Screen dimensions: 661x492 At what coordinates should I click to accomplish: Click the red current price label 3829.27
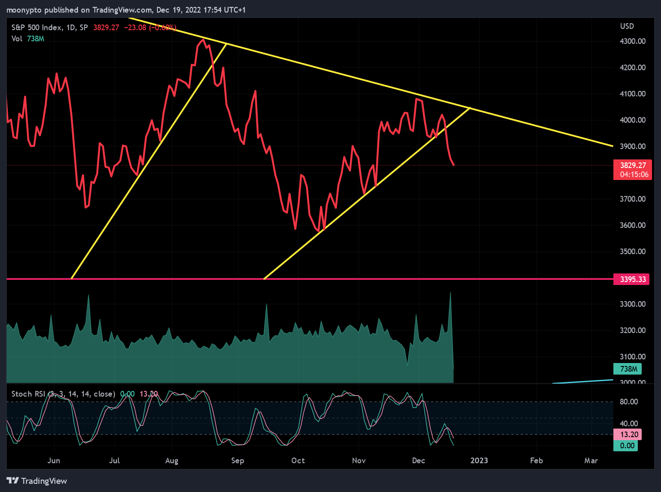pyautogui.click(x=633, y=170)
